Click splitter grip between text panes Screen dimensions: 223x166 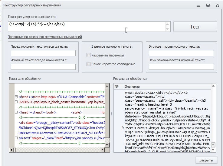coord(112,114)
